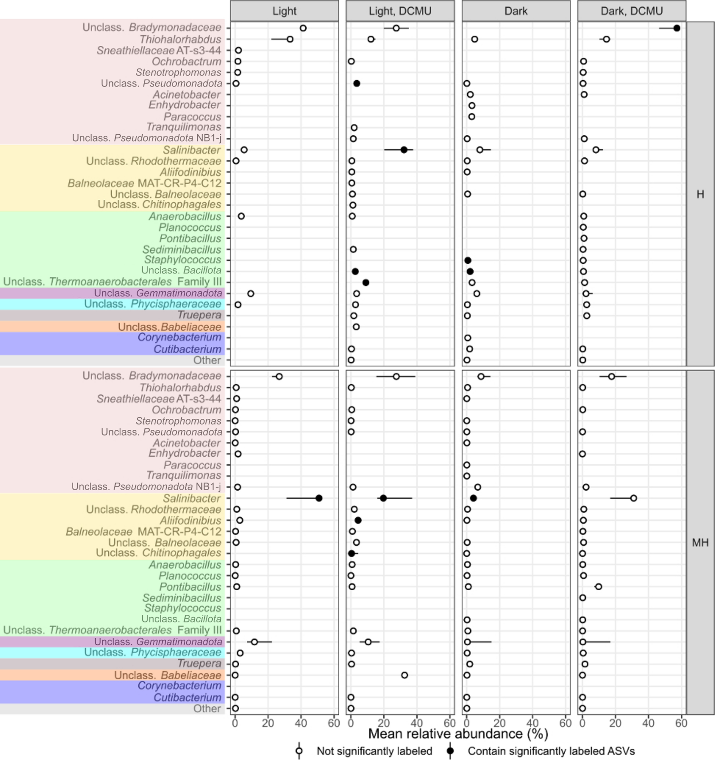
Task: Click the "H" row strip label
Action: (x=700, y=194)
